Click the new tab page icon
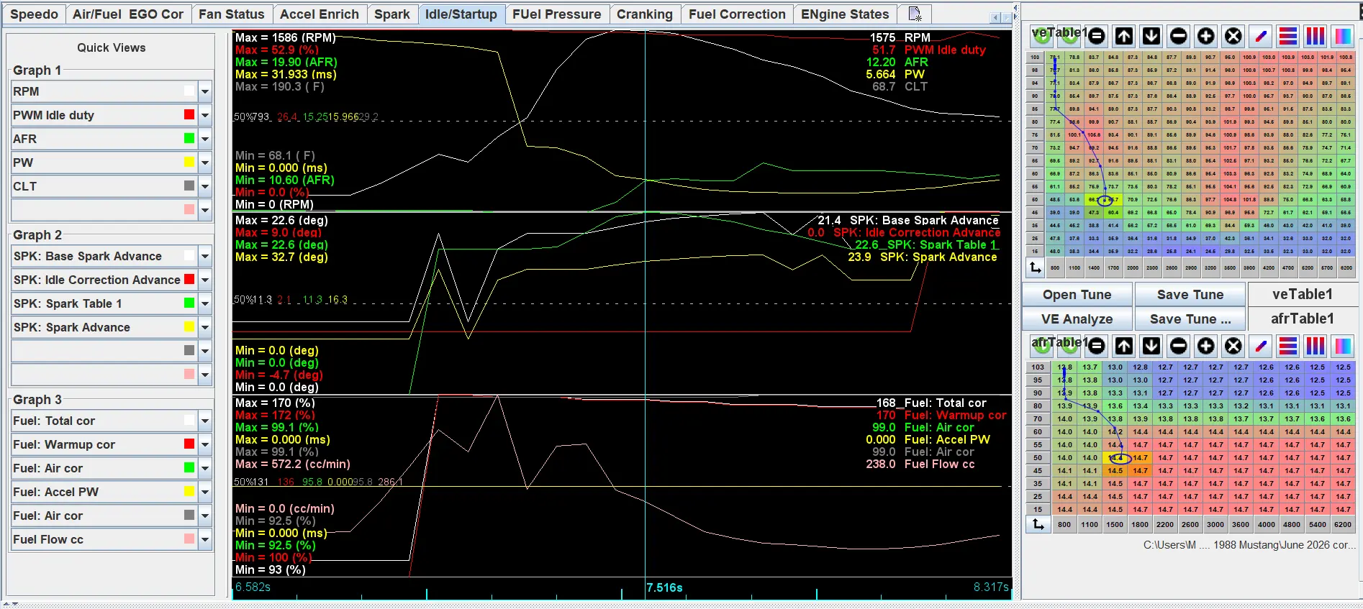 click(915, 14)
